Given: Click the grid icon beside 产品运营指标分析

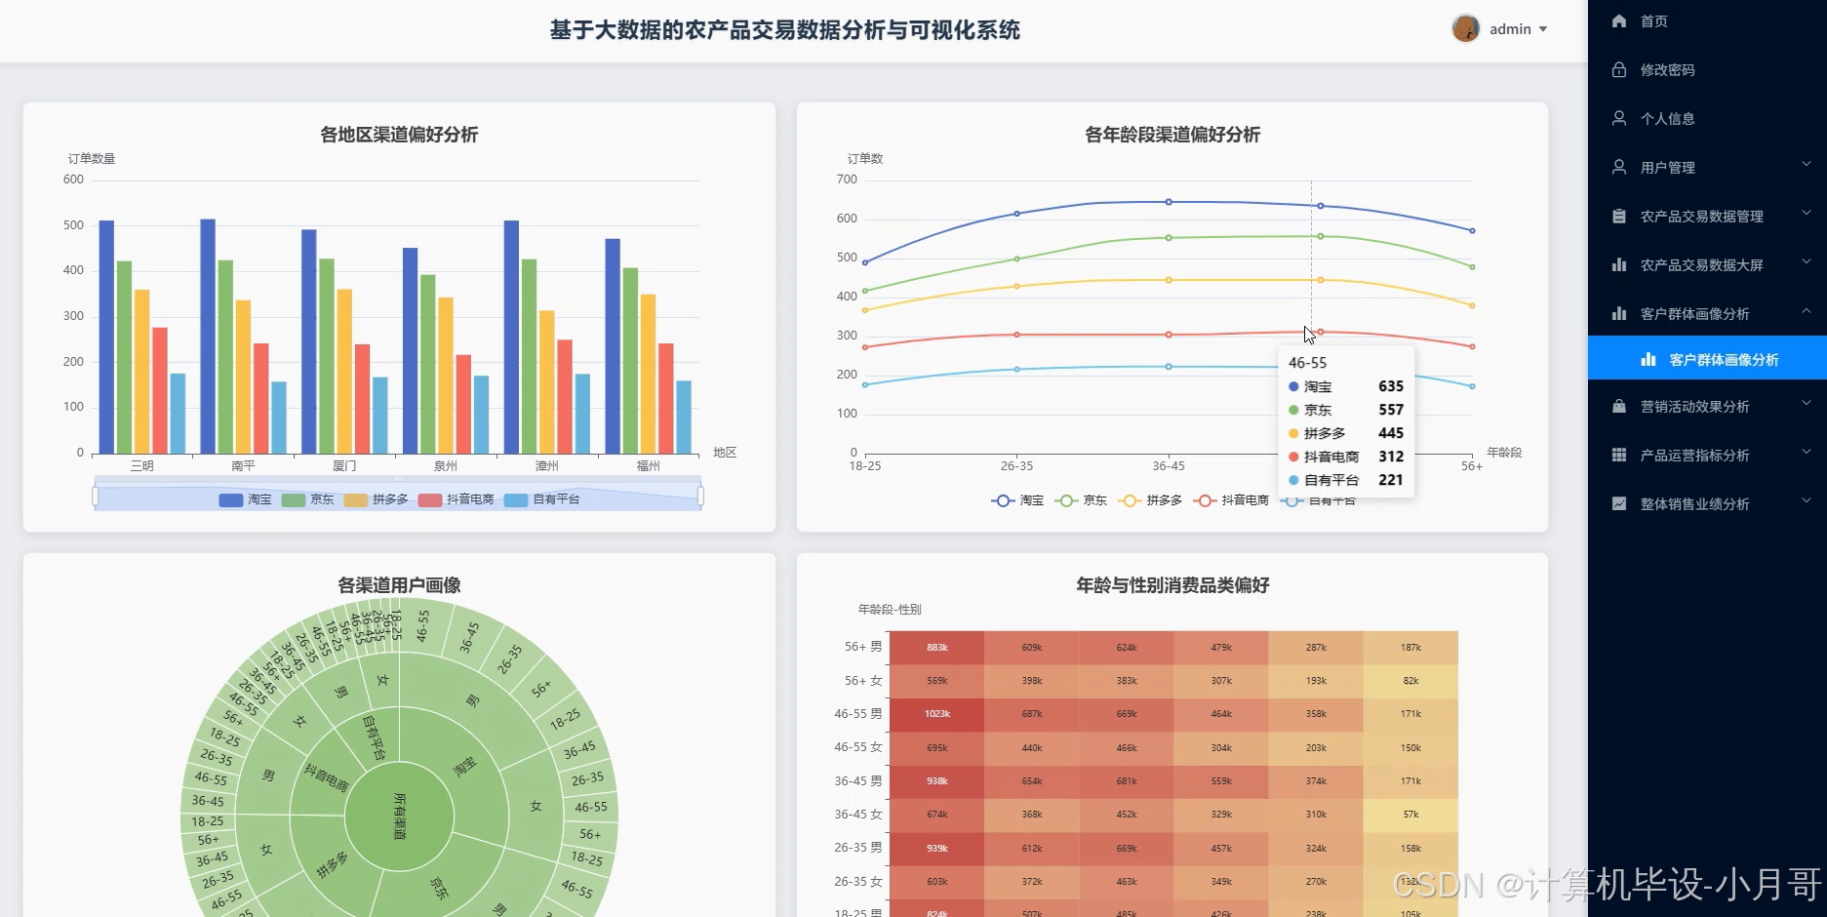Looking at the screenshot, I should point(1619,455).
